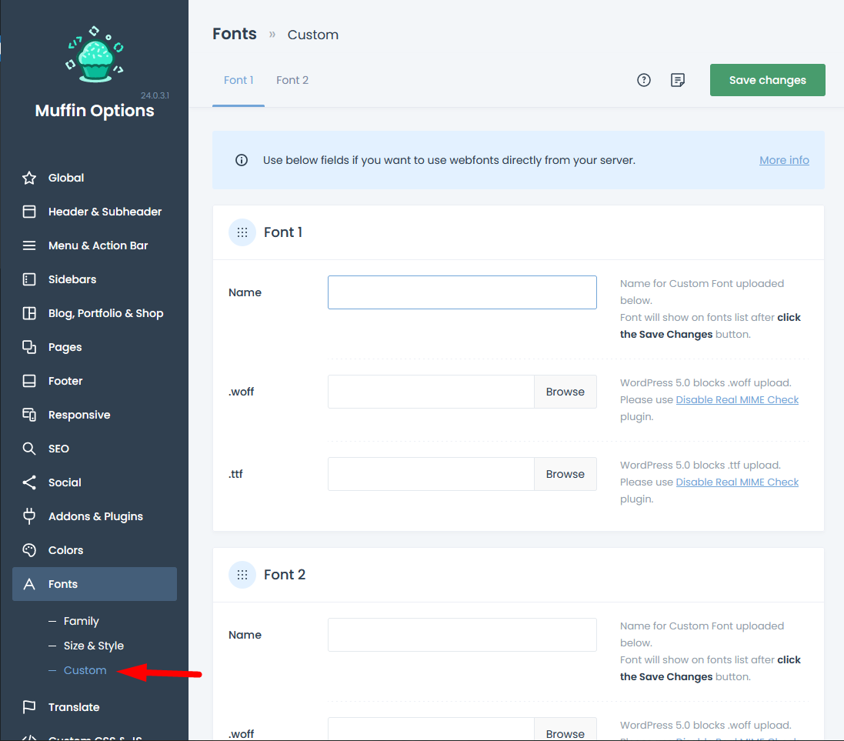The height and width of the screenshot is (741, 844).
Task: Select the Social menu item
Action: click(95, 482)
